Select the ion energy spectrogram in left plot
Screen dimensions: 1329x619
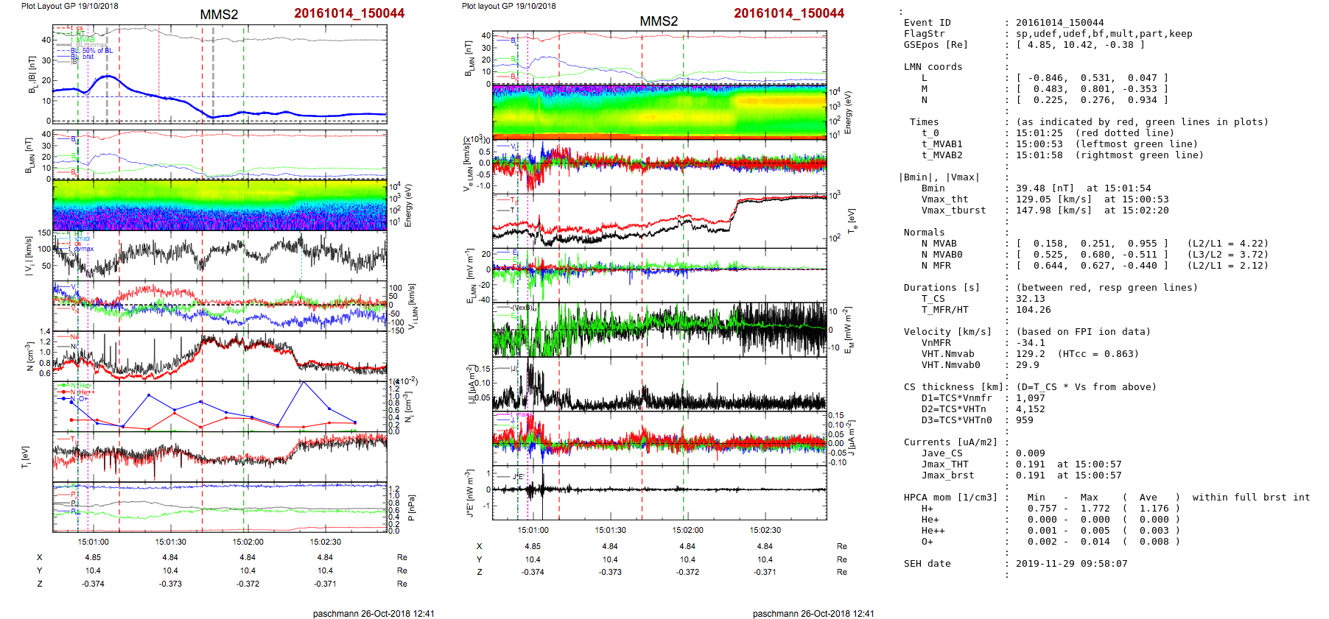tap(220, 205)
